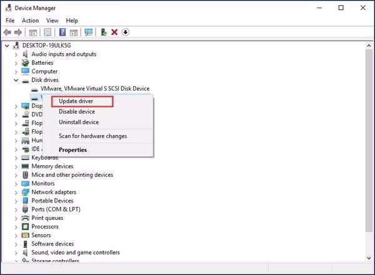Click the Audio inputs and outputs speaker icon
This screenshot has height=275, width=375.
(x=25, y=54)
